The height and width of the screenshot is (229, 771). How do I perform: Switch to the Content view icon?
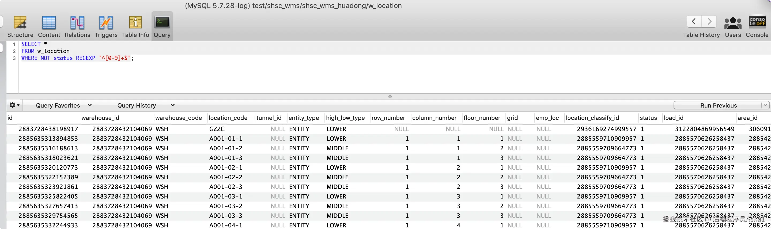49,23
